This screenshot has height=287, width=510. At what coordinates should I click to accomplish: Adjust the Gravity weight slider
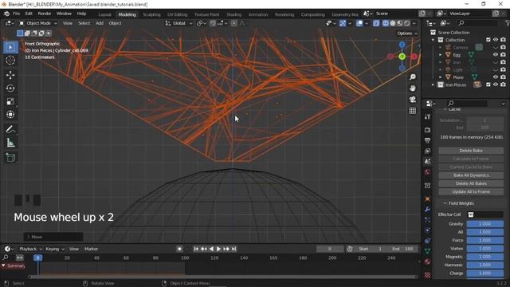point(485,224)
